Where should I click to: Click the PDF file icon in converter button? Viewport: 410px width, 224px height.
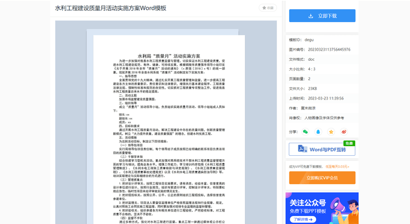(x=302, y=149)
